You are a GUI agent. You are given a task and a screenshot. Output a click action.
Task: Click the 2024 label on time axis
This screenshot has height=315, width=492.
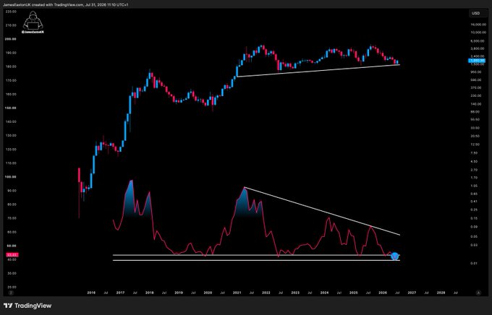(324, 293)
